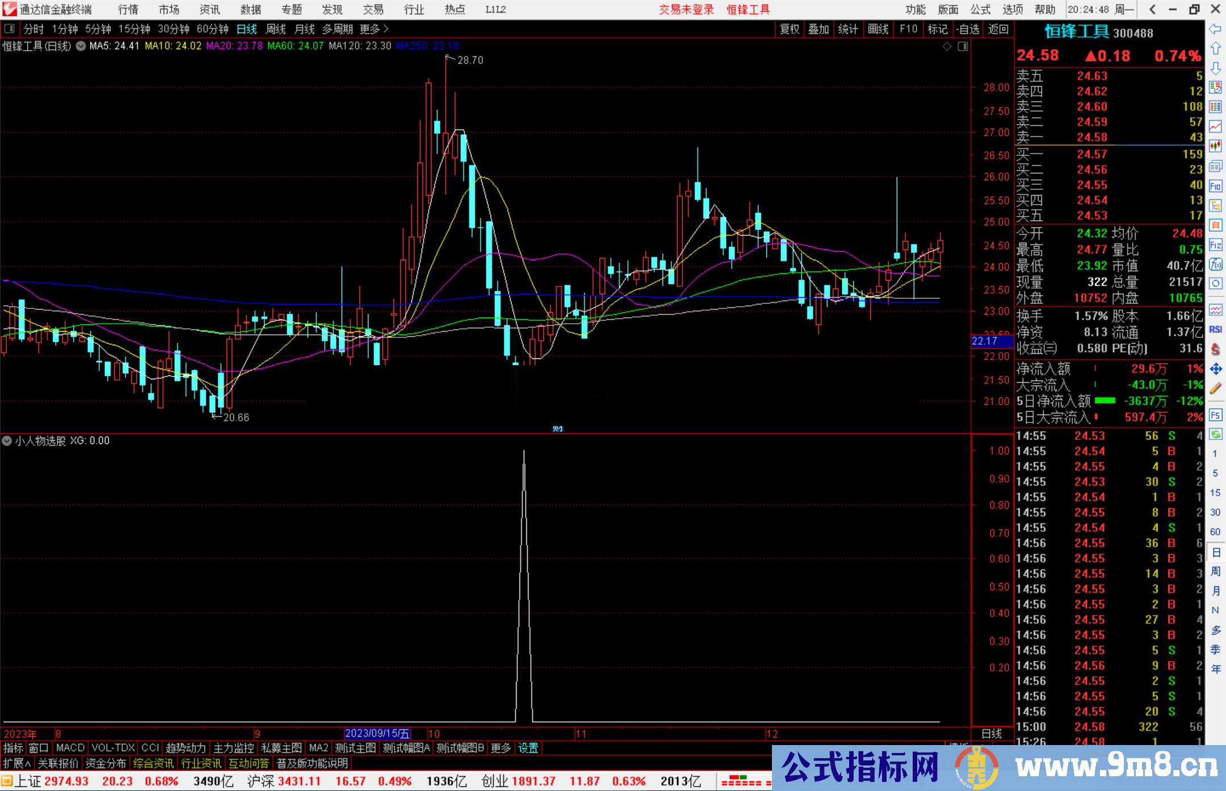Switch to the 周线 period tab
This screenshot has width=1226, height=791.
click(276, 29)
